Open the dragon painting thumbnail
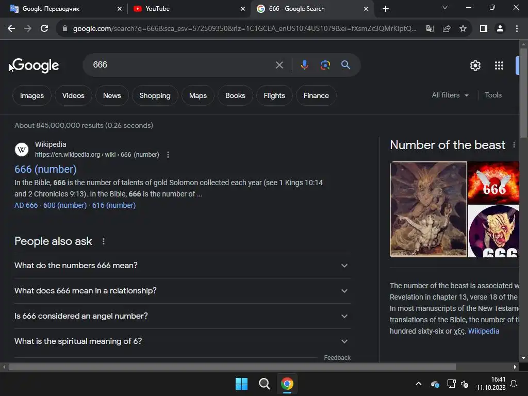This screenshot has width=528, height=396. (x=428, y=209)
